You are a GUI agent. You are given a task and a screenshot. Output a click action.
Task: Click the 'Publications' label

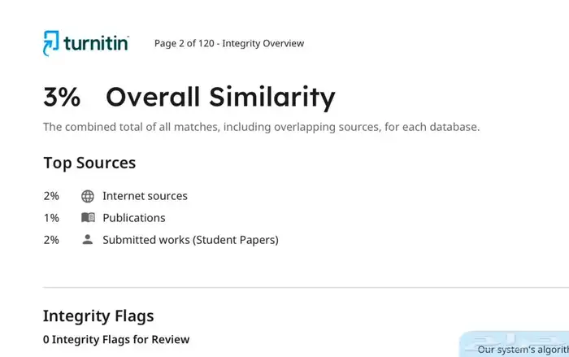[x=134, y=218]
